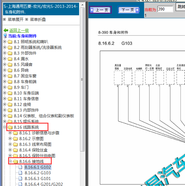Expand the 8.2 雨刮器系统/洗涤器系统 node
Viewport: 185px width, 186px height.
[x=5, y=47]
